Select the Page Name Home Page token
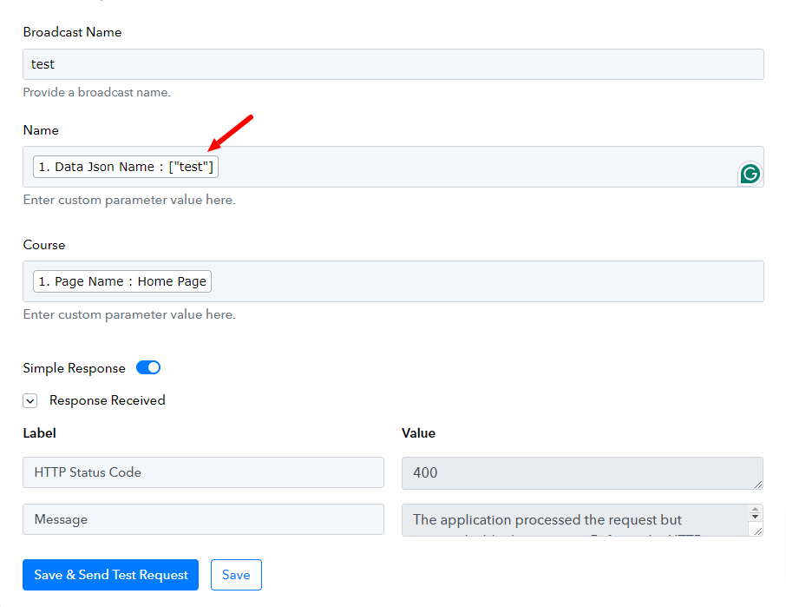 tap(122, 281)
